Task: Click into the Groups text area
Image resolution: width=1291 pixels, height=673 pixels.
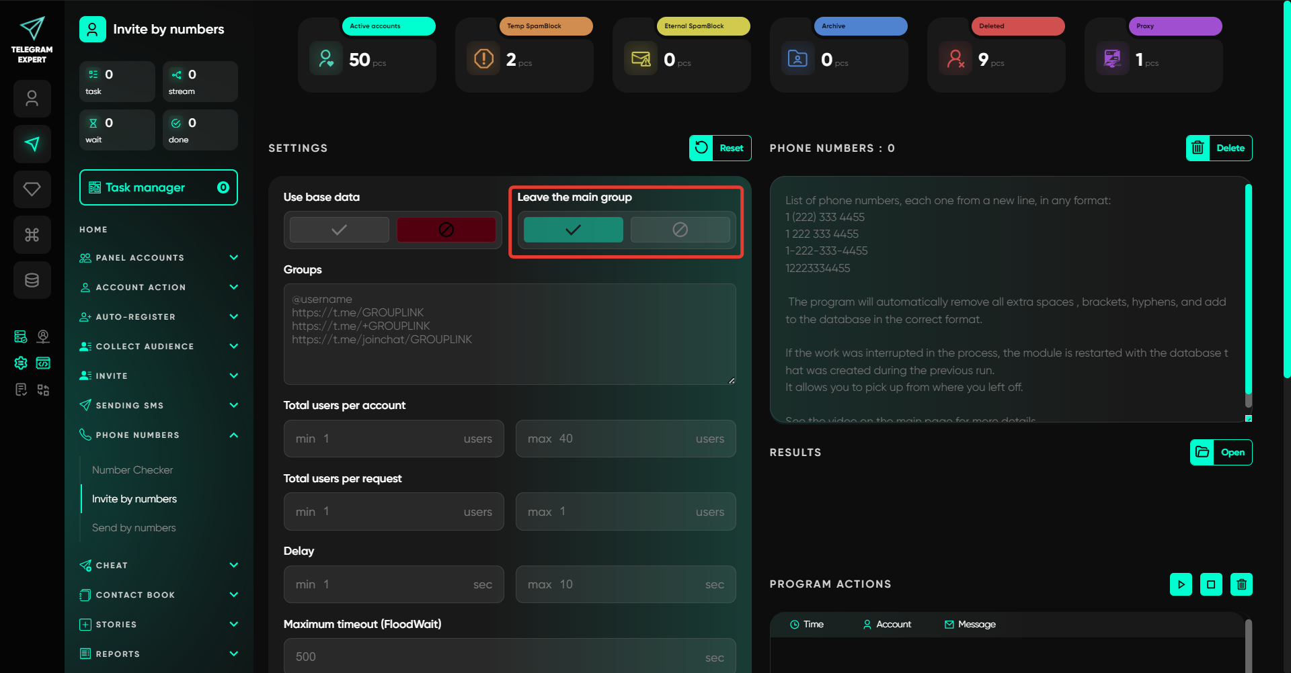Action: point(509,334)
